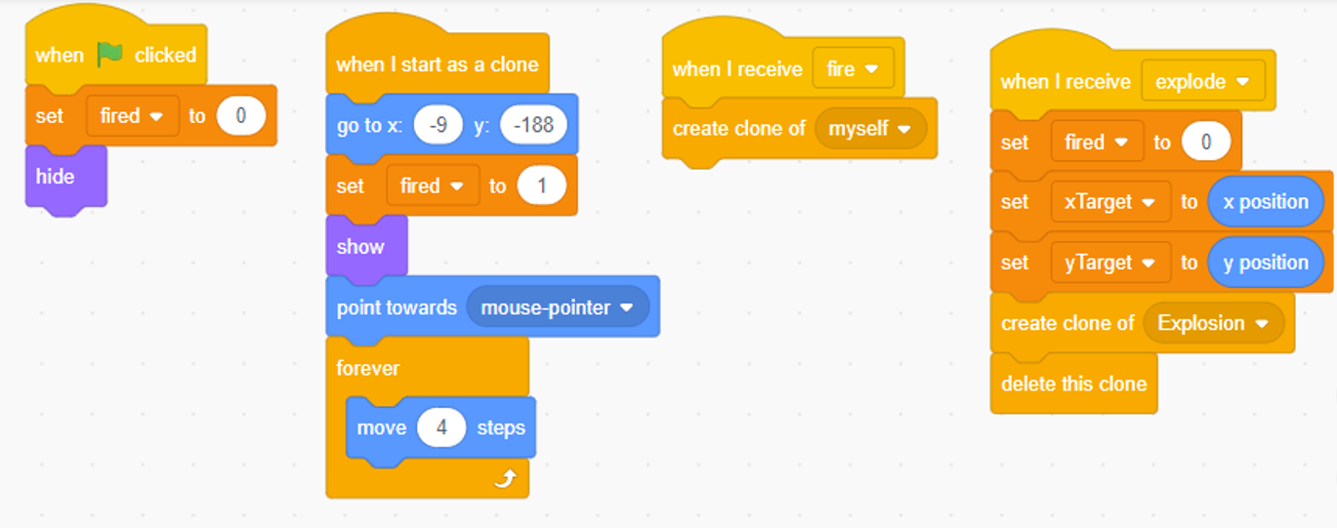Click the value 1 in set fired block
Viewport: 1337px width, 528px height.
coord(542,185)
